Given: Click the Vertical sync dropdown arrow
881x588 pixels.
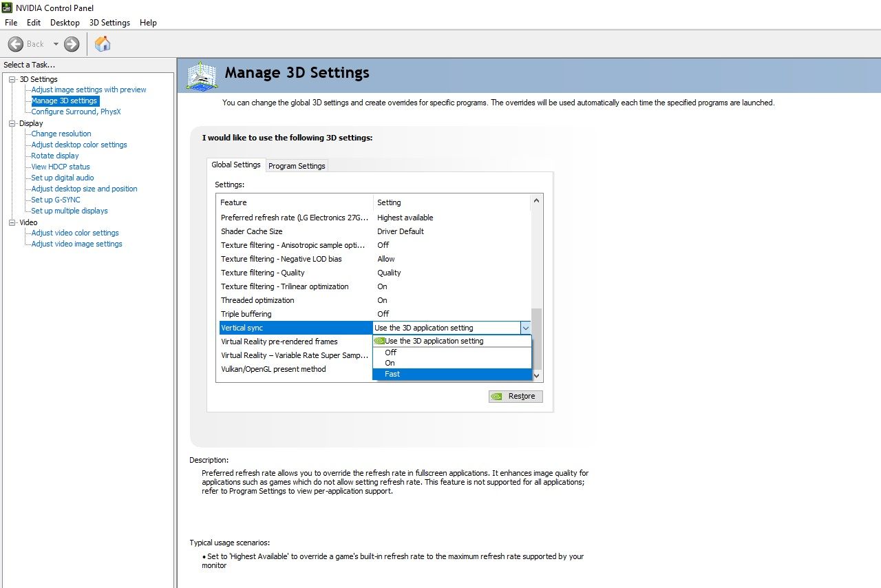Looking at the screenshot, I should (525, 328).
